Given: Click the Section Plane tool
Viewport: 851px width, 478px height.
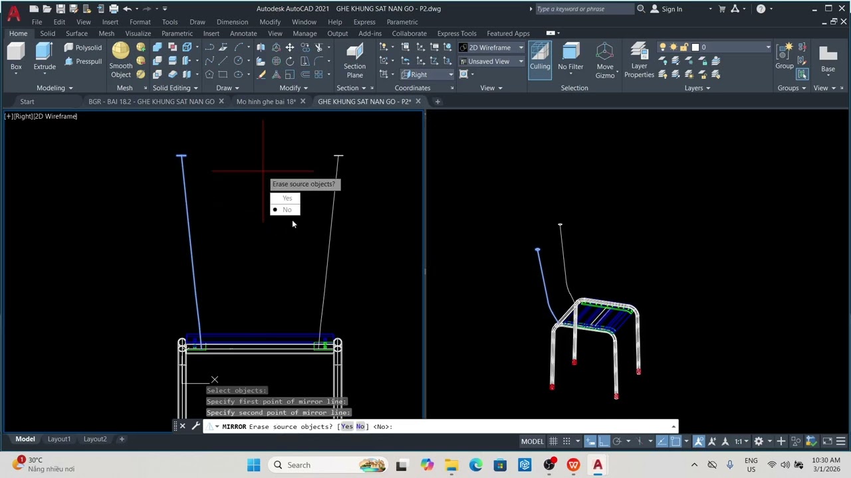Looking at the screenshot, I should 354,60.
